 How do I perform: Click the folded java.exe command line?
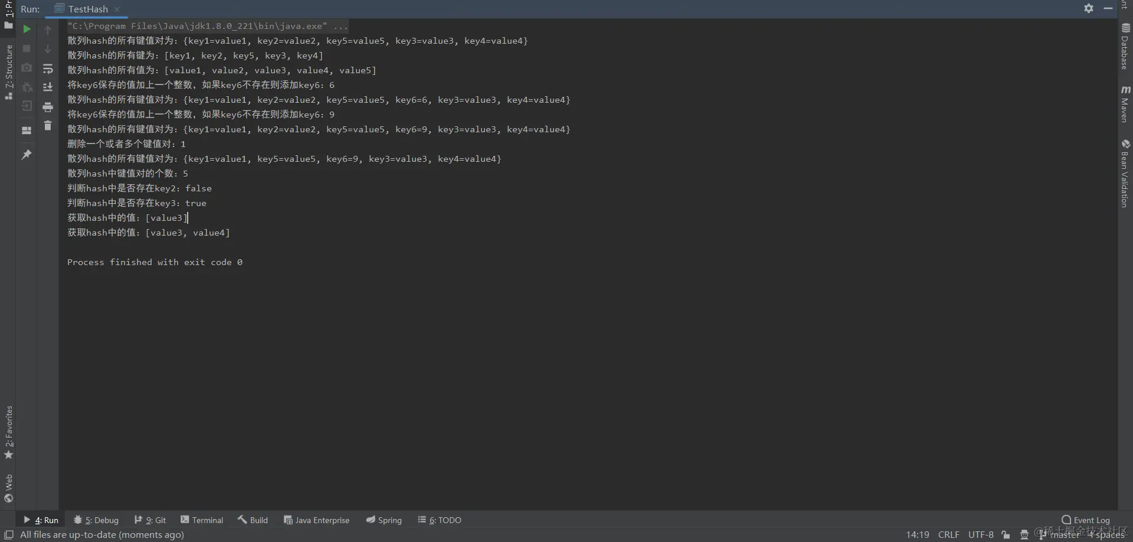click(207, 26)
